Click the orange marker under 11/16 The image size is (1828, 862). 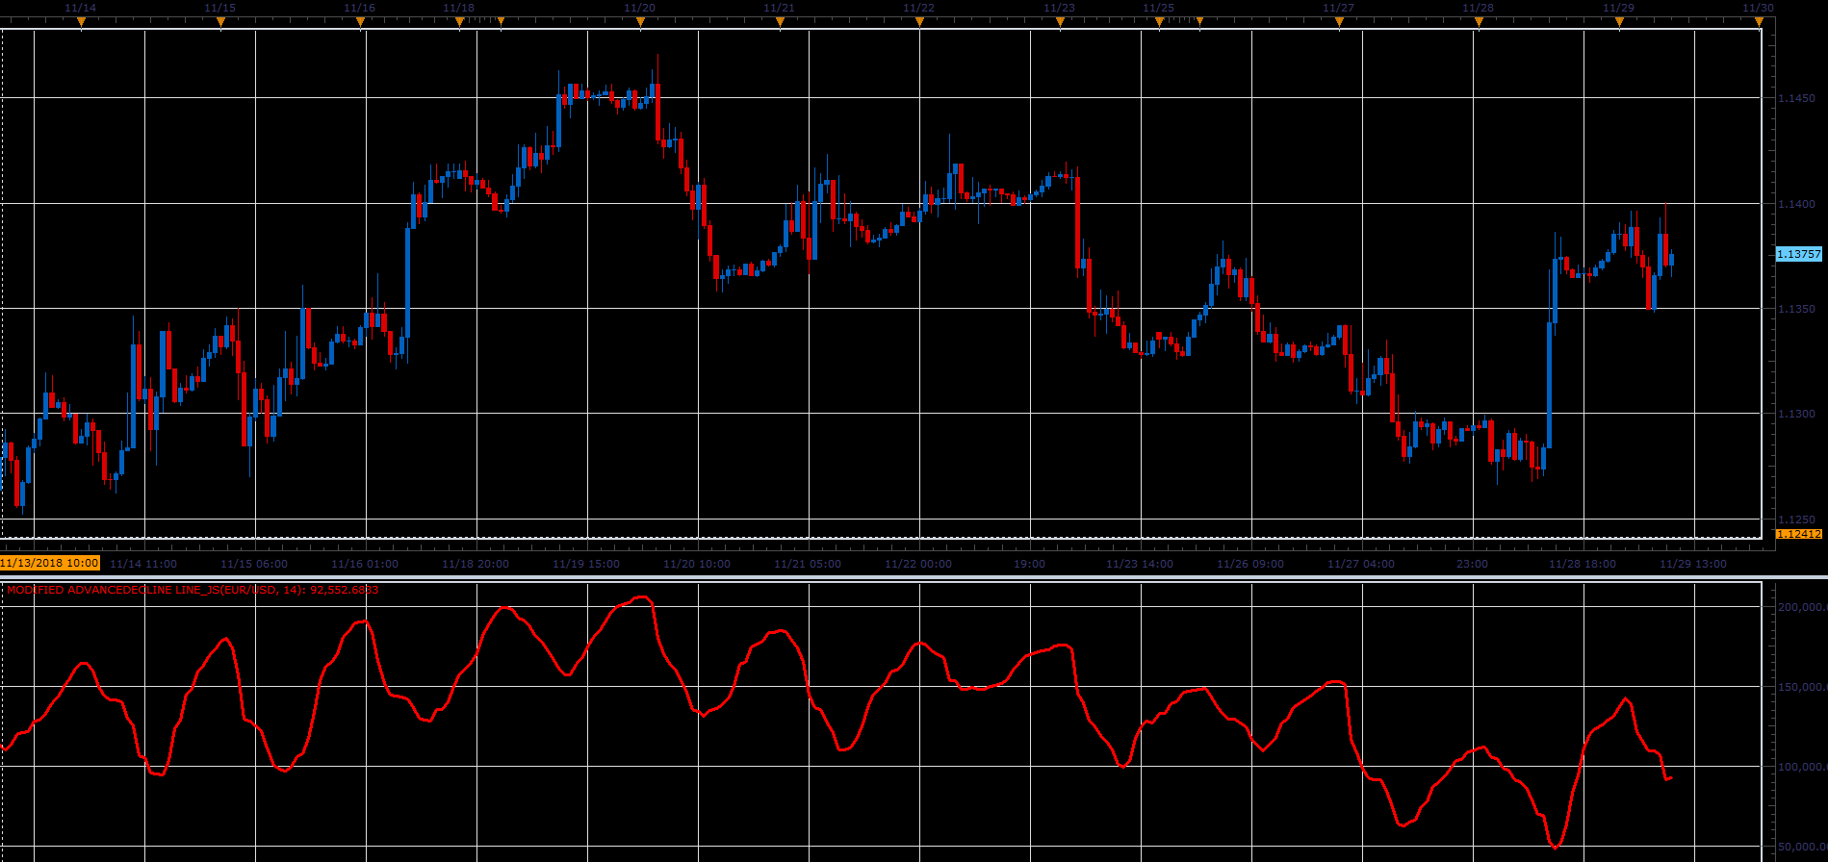coord(360,21)
